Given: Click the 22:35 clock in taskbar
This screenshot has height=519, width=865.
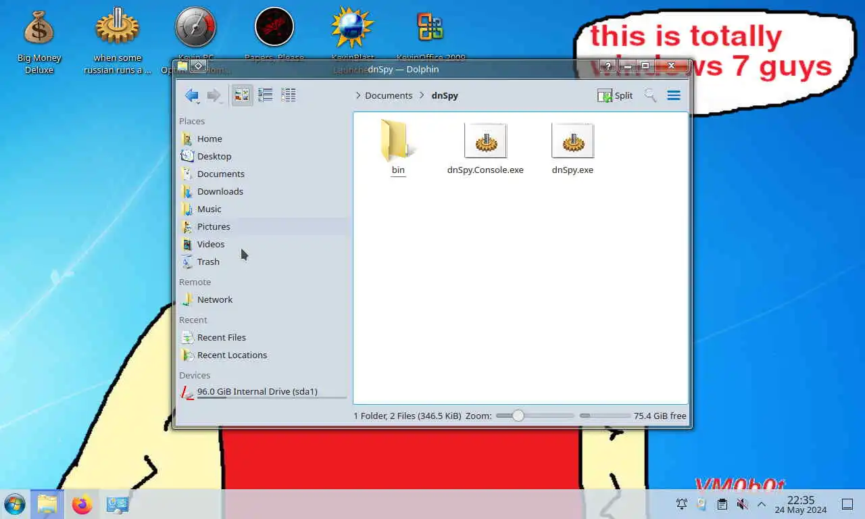Looking at the screenshot, I should [x=801, y=504].
